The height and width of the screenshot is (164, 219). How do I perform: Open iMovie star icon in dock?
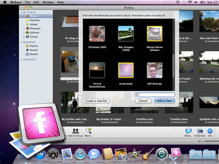[x=135, y=154]
